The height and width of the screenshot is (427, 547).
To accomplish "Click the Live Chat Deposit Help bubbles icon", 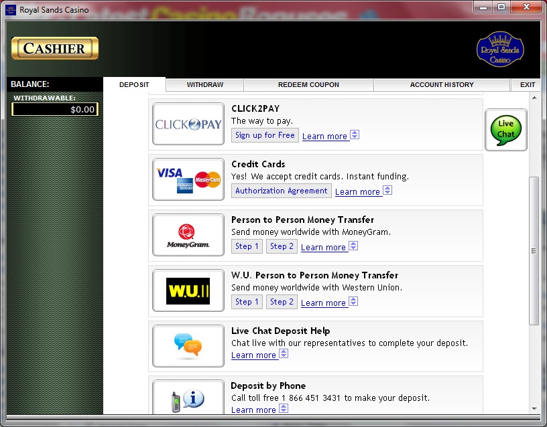I will pyautogui.click(x=188, y=345).
